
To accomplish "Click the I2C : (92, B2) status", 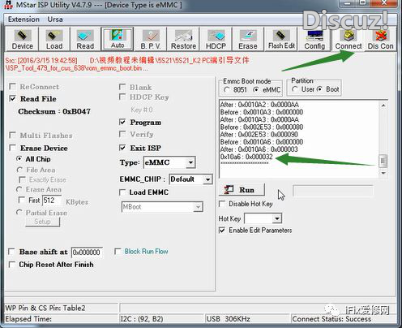I will click(142, 319).
